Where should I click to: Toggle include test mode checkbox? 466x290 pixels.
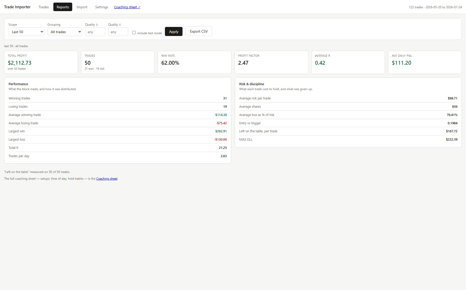coord(134,33)
